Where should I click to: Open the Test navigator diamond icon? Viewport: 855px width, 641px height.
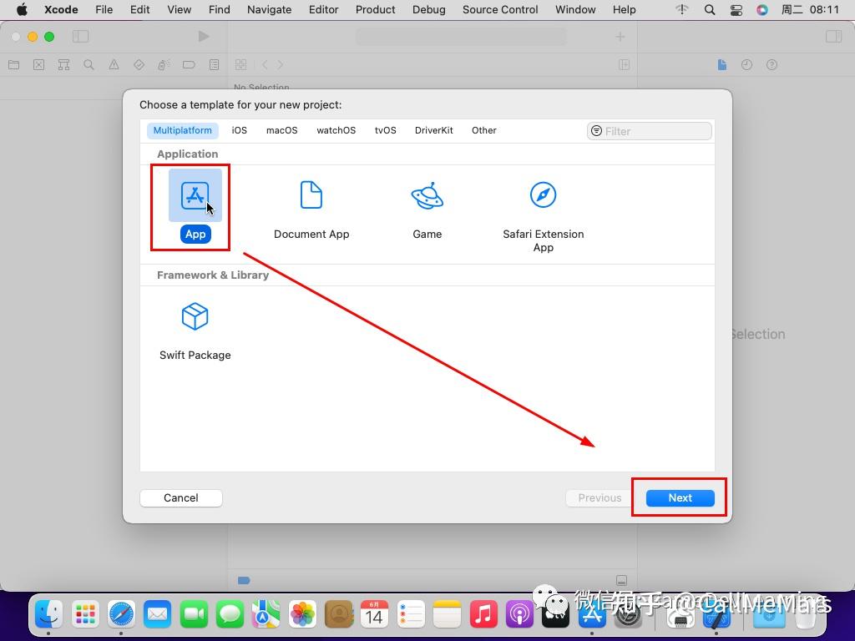(139, 65)
